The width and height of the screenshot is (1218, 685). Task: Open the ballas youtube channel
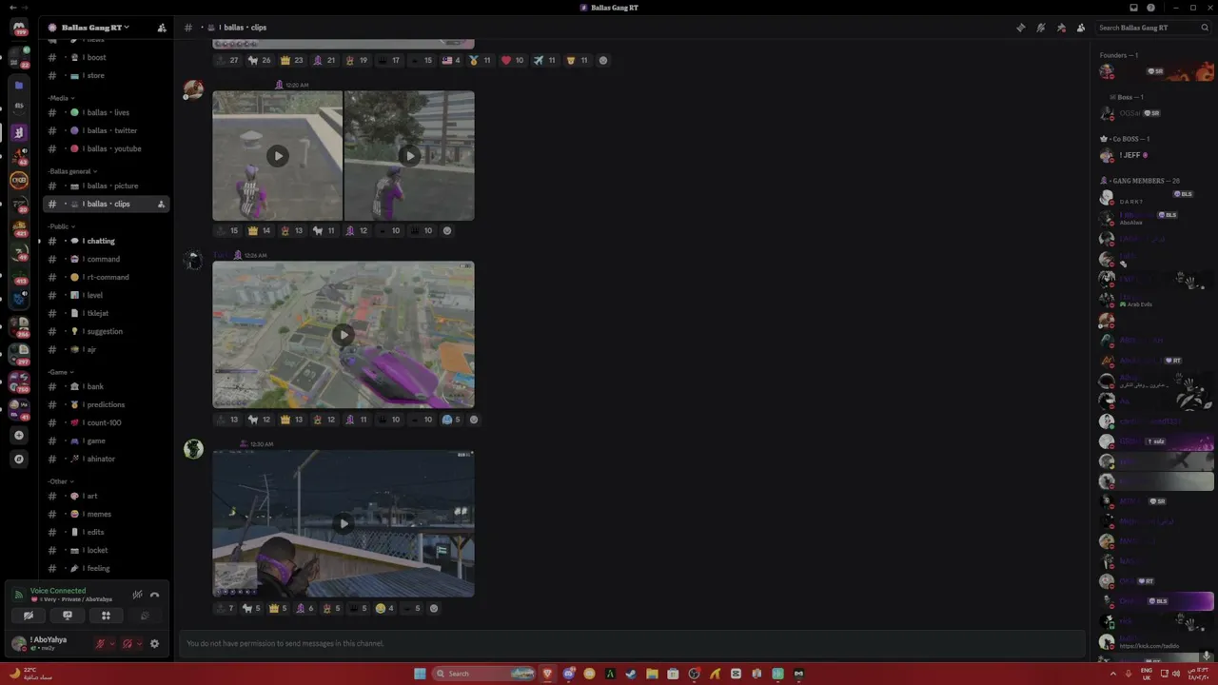[107, 148]
